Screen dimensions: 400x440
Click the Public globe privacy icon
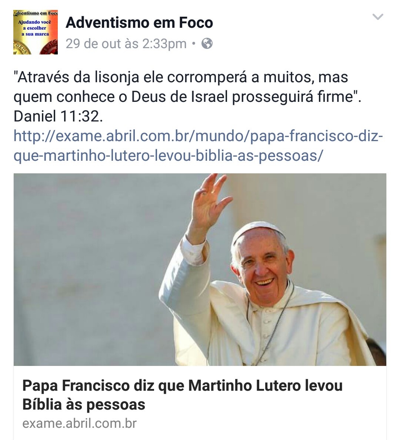[x=207, y=43]
